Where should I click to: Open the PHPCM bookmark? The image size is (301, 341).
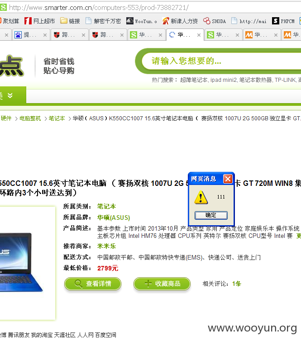(283, 21)
